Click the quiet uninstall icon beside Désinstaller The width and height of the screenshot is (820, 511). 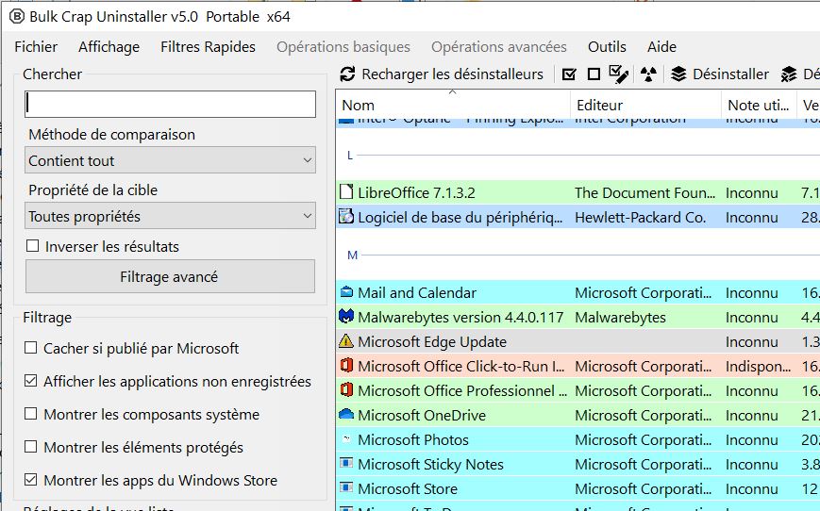[789, 74]
